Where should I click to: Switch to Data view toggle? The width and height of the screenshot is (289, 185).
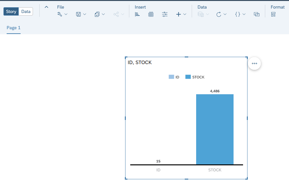(26, 11)
